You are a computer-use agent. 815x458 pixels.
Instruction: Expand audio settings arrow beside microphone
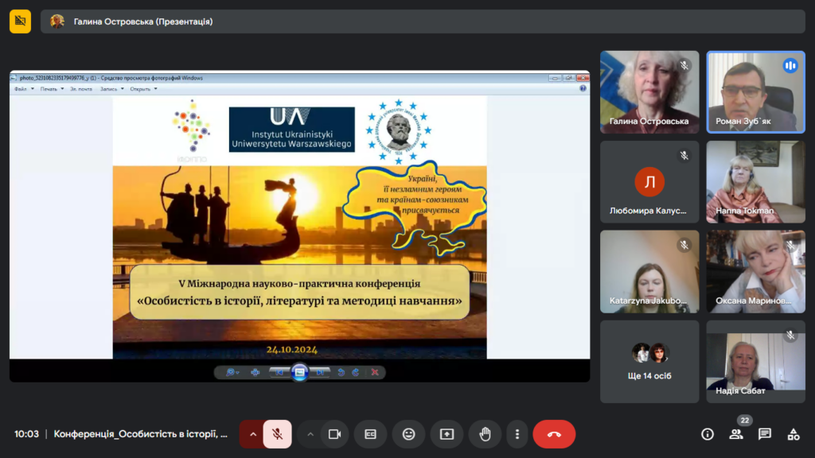coord(253,434)
